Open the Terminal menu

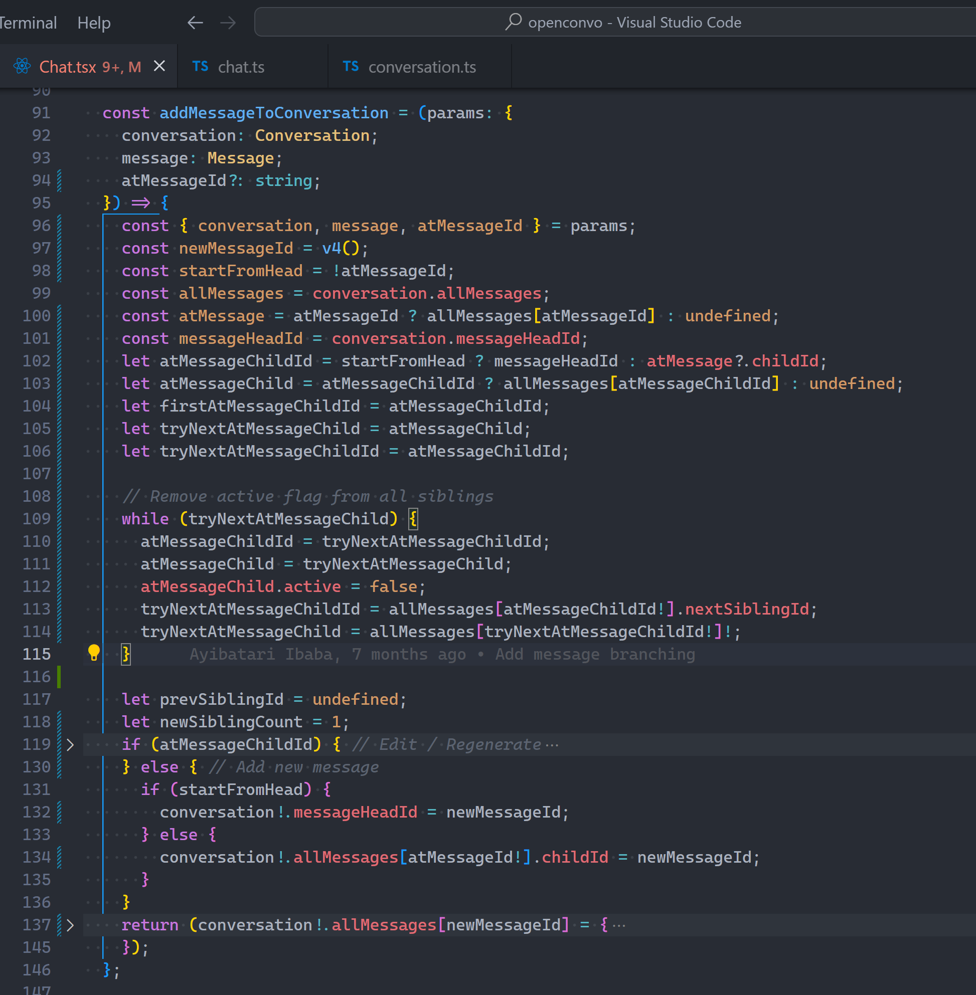tap(28, 23)
